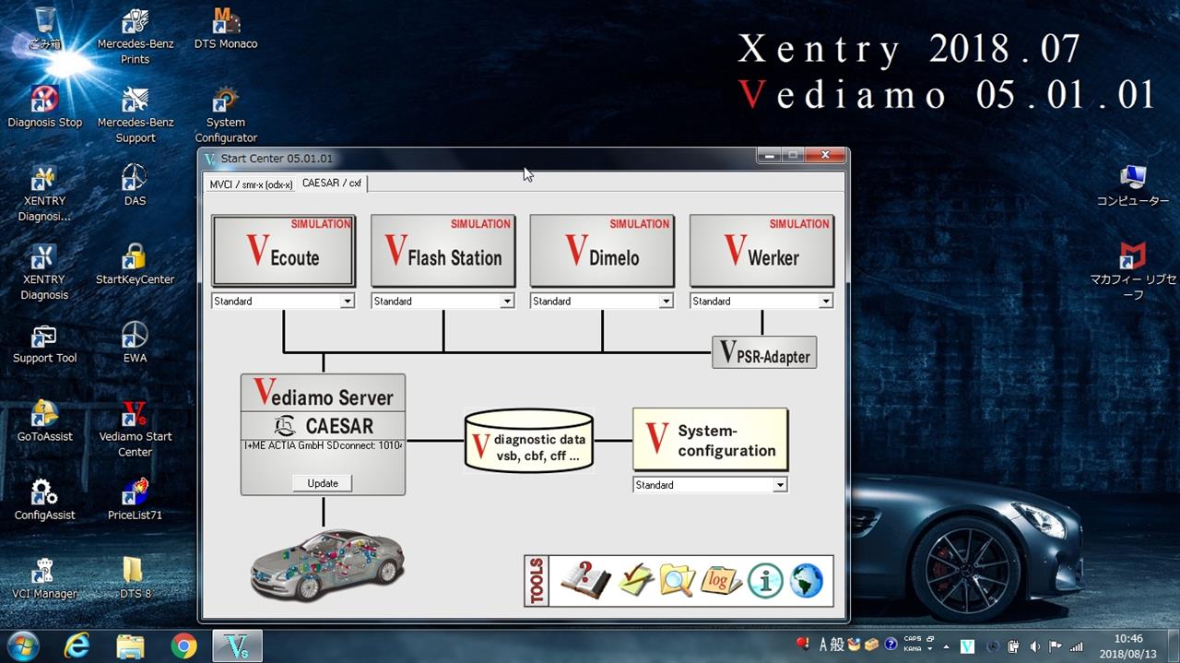The width and height of the screenshot is (1180, 663).
Task: Open DTS 8 folder desktop icon
Action: coord(135,579)
